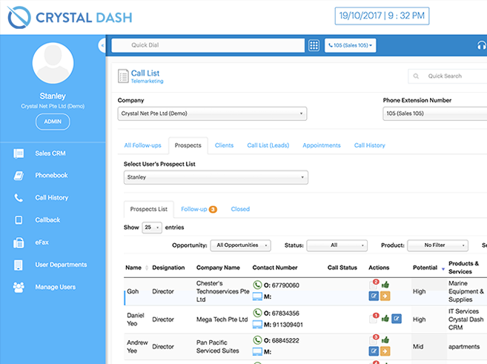Open the dial pad grid icon

pyautogui.click(x=314, y=45)
